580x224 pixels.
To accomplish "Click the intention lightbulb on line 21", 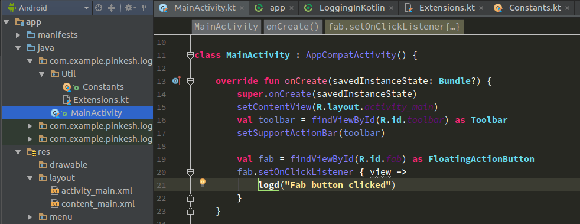I will tap(203, 183).
